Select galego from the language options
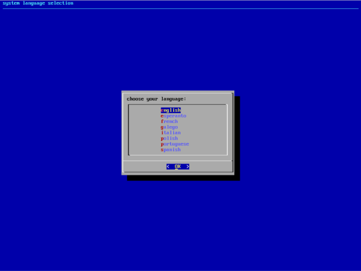This screenshot has width=361, height=271. coord(169,127)
